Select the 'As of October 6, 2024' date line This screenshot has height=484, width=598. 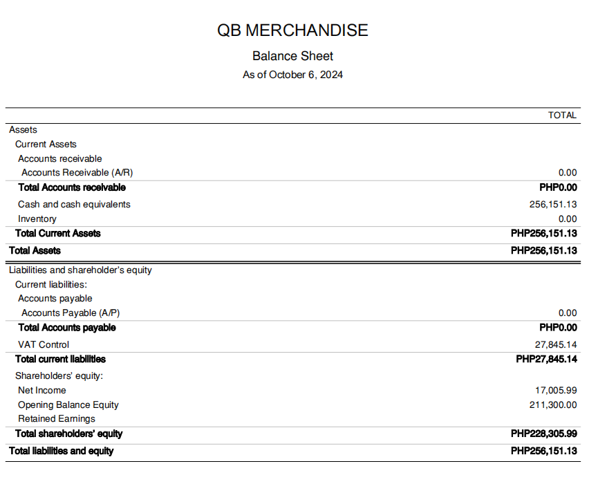[292, 75]
